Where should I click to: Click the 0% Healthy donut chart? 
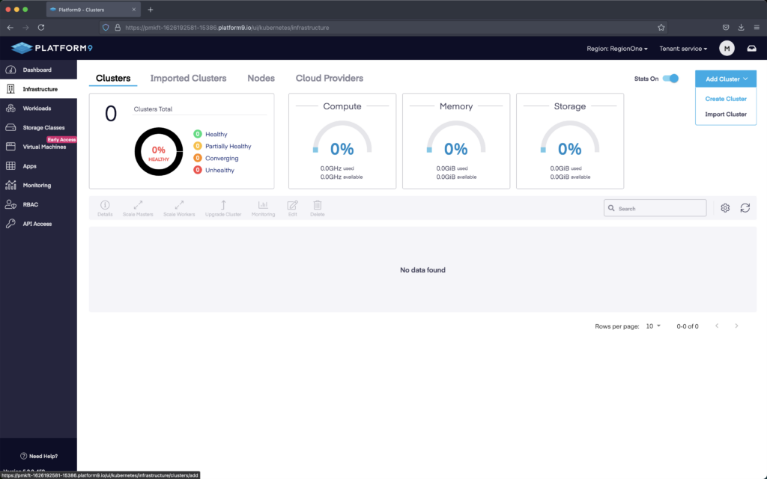(x=159, y=151)
